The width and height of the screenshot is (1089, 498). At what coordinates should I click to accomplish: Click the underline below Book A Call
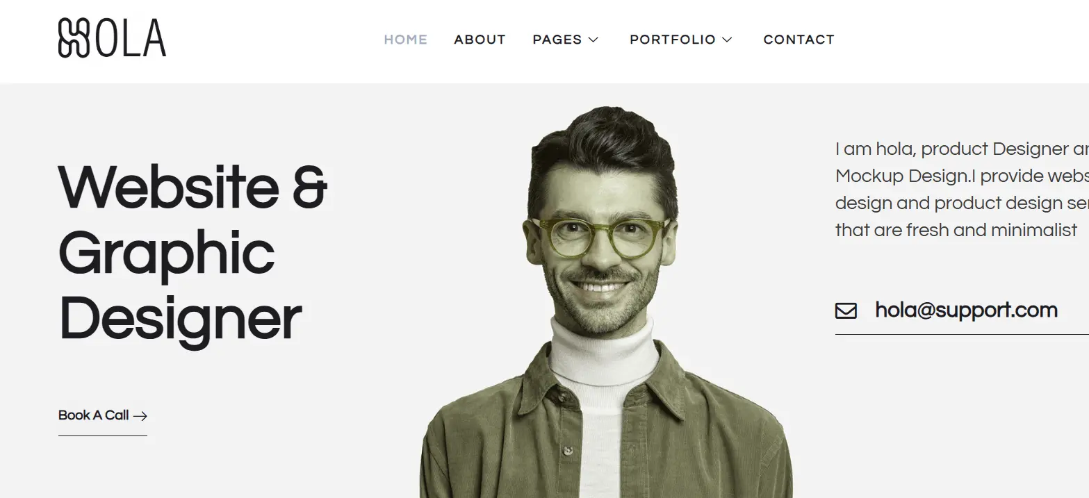(x=103, y=435)
